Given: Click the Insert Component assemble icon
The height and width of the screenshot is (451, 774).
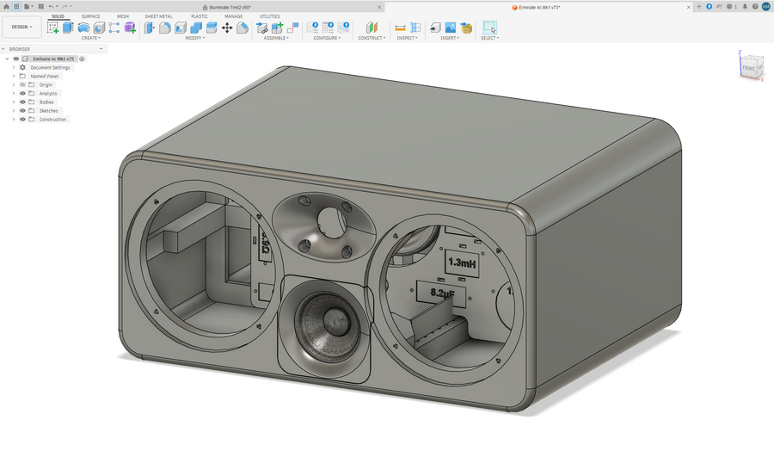Looking at the screenshot, I should pyautogui.click(x=262, y=28).
